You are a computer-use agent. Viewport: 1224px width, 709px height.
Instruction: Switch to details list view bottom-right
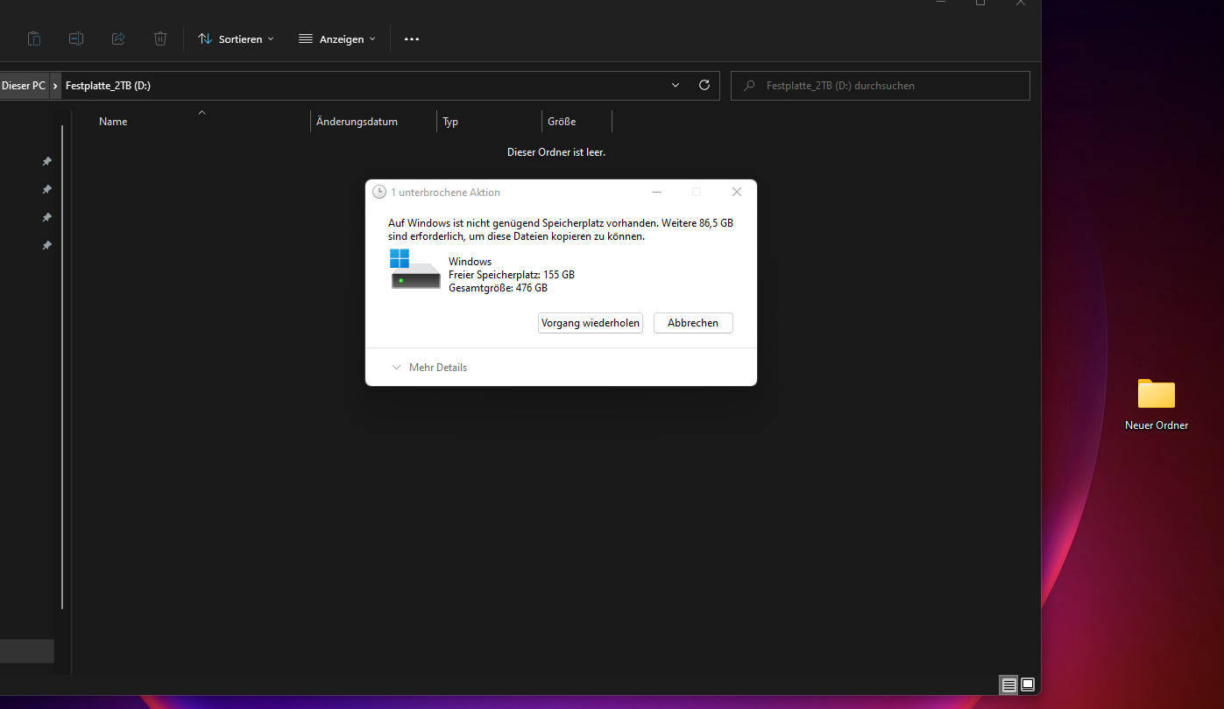[x=1009, y=684]
